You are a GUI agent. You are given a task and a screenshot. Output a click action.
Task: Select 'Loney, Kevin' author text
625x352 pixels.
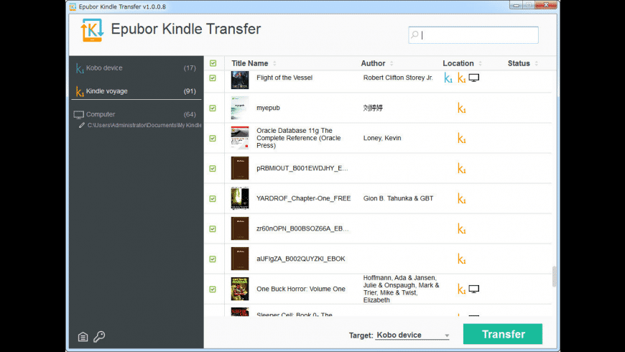382,138
